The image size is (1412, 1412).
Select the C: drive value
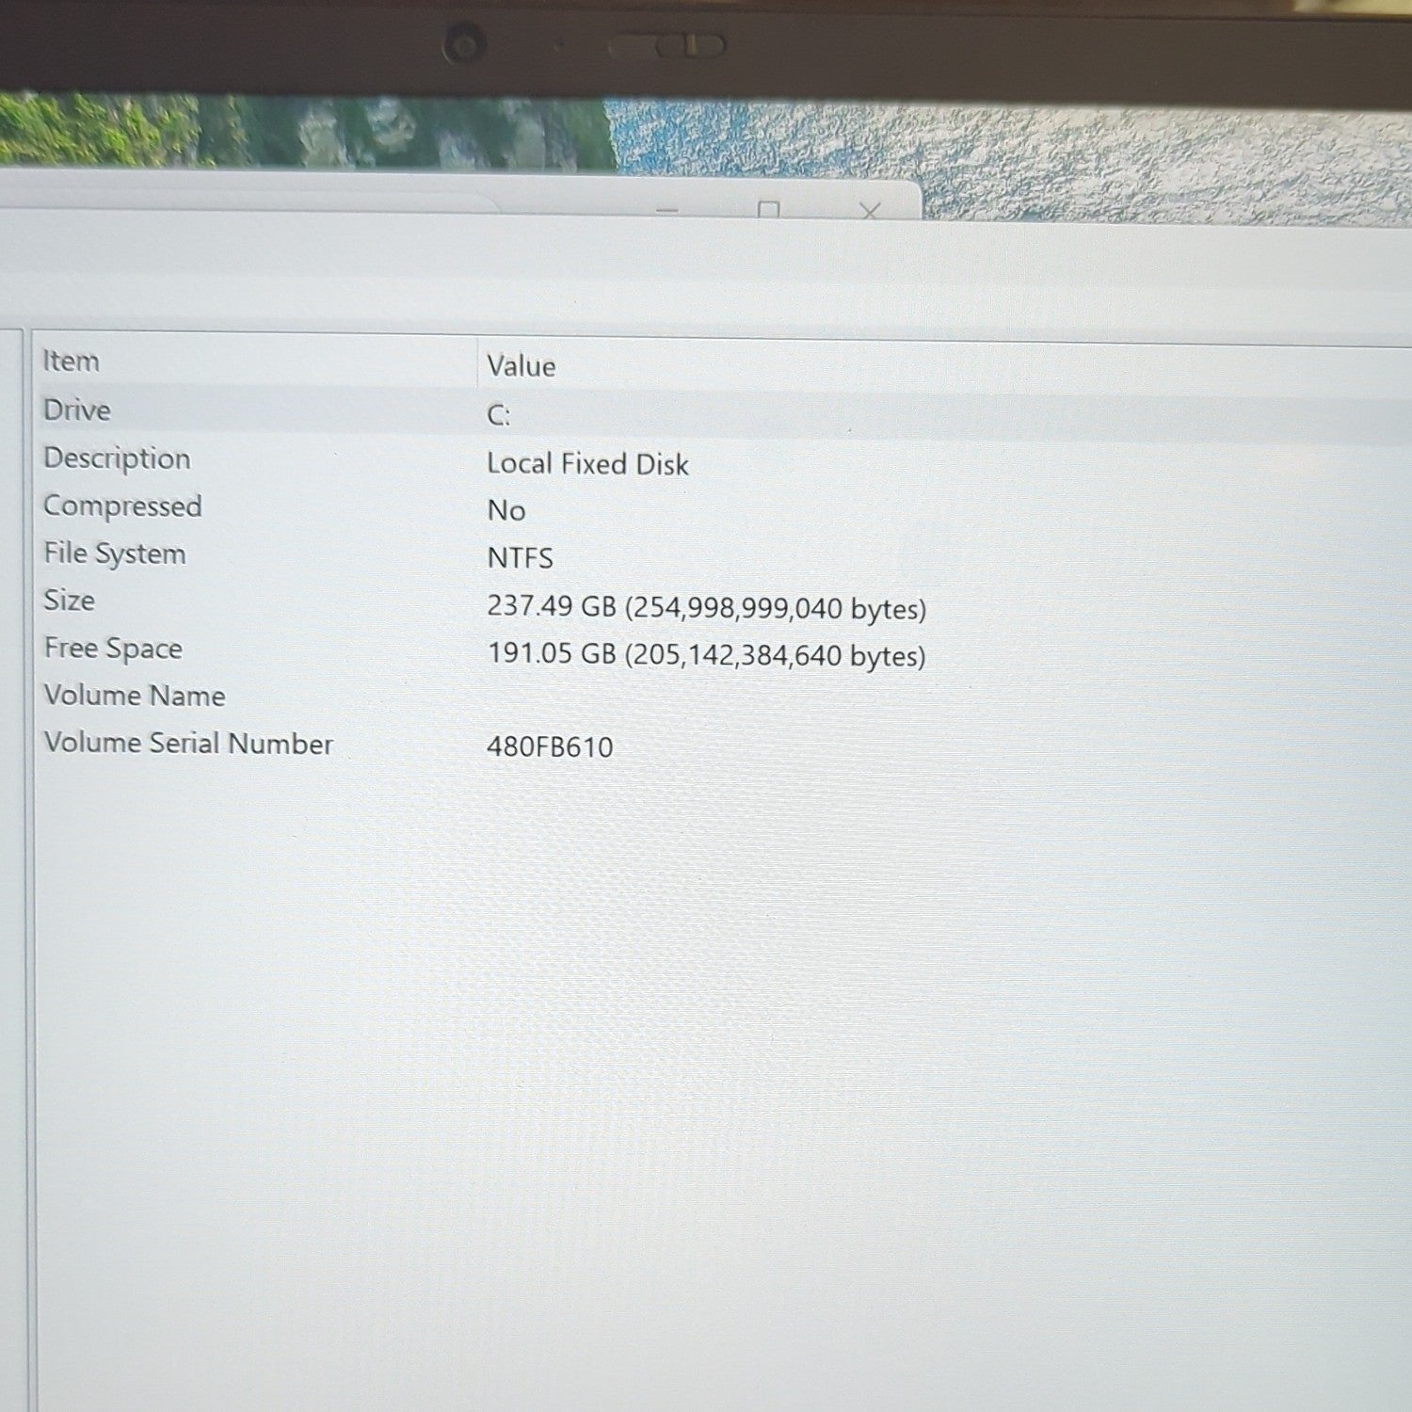[x=498, y=415]
